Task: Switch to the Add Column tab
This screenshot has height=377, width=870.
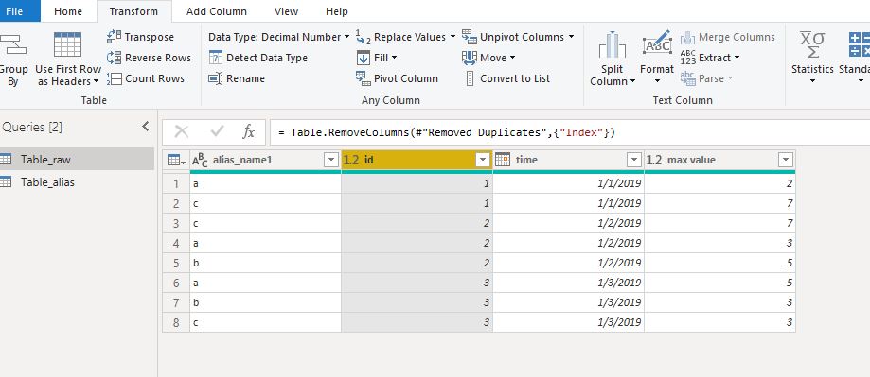Action: (x=217, y=11)
